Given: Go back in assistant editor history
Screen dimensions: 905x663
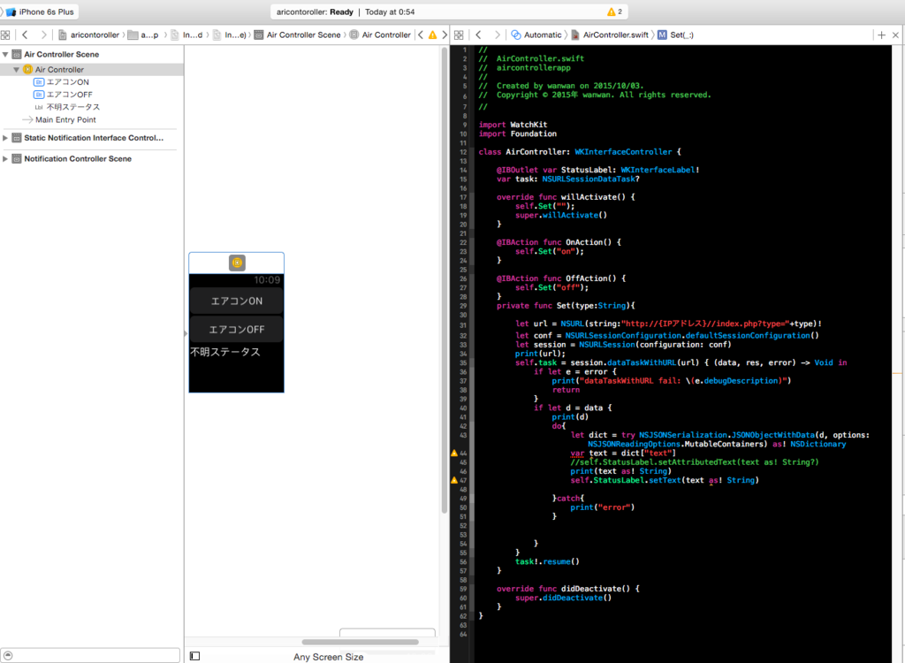Looking at the screenshot, I should pos(478,34).
